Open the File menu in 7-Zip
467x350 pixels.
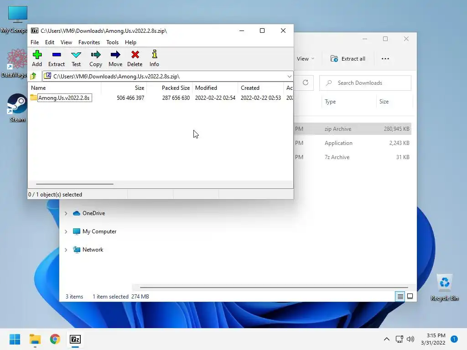click(35, 42)
